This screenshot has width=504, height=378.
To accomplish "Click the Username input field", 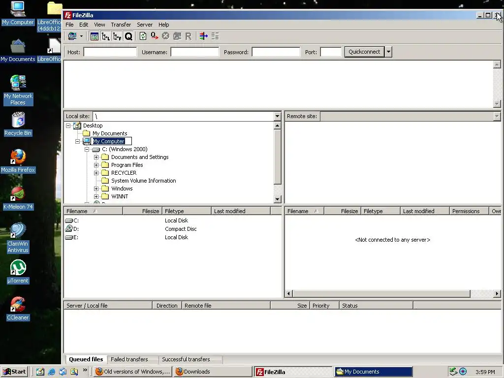I will 195,52.
